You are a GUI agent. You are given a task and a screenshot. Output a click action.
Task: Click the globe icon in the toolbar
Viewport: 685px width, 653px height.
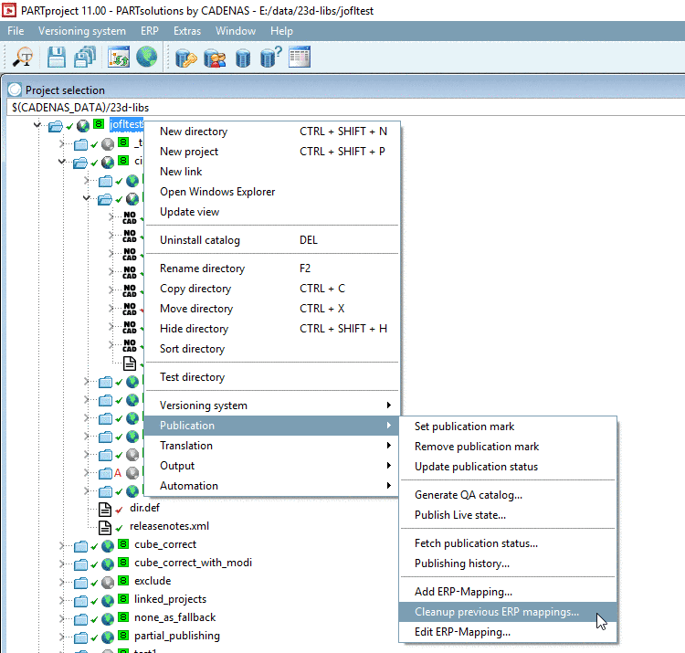coord(146,58)
